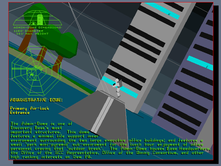Image resolution: width=221 pixels, height=166 pixels.
Task: Select the green tree canopy right of the dome map
Action: (68, 44)
